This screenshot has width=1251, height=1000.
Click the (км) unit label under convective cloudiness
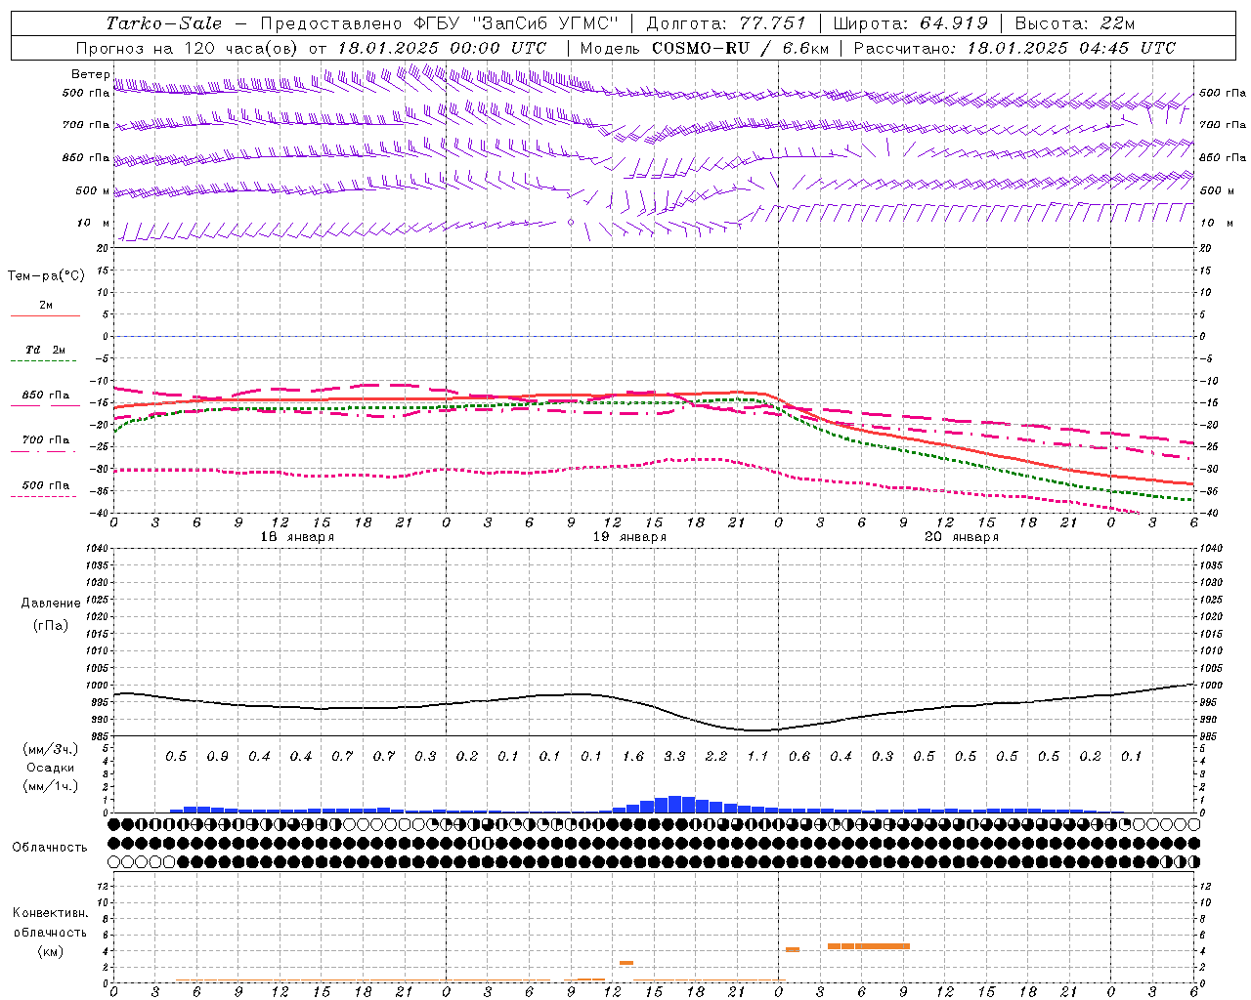click(x=51, y=951)
